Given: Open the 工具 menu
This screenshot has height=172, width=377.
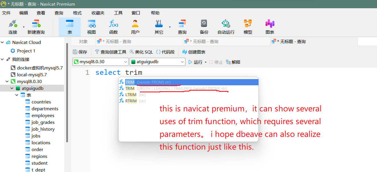Looking at the screenshot, I should coord(118,12).
